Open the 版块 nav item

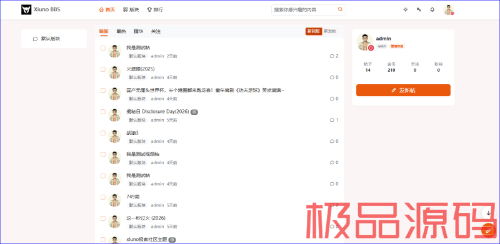tap(131, 9)
